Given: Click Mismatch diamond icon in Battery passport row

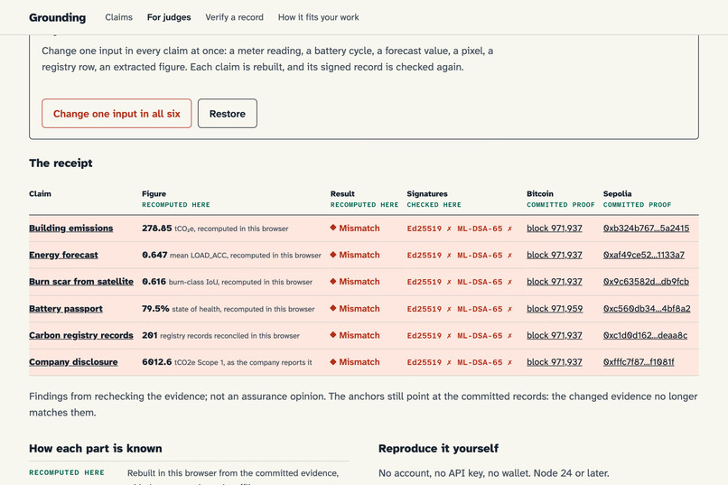Looking at the screenshot, I should click(333, 308).
